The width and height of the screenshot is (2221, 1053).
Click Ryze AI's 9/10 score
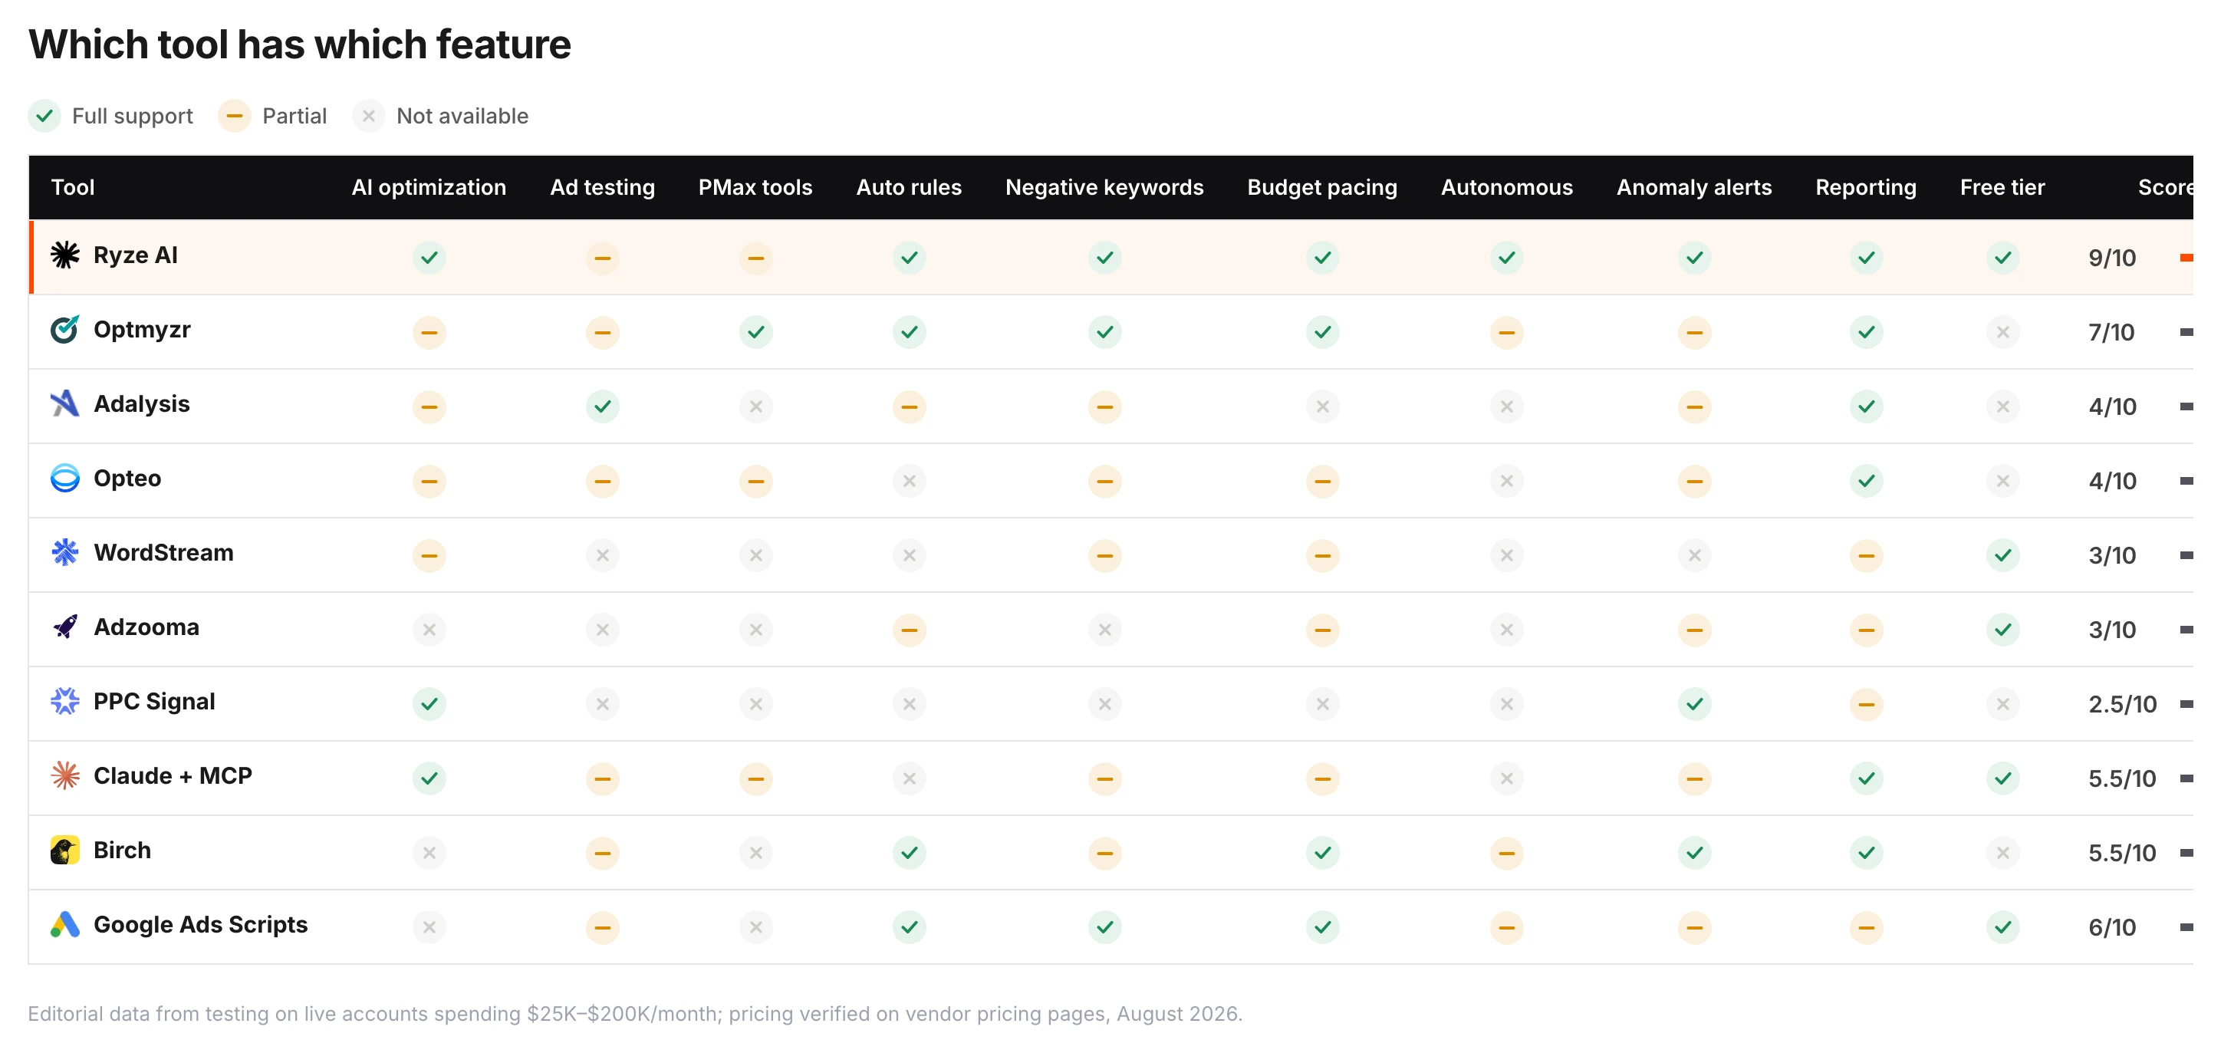[x=2111, y=258]
